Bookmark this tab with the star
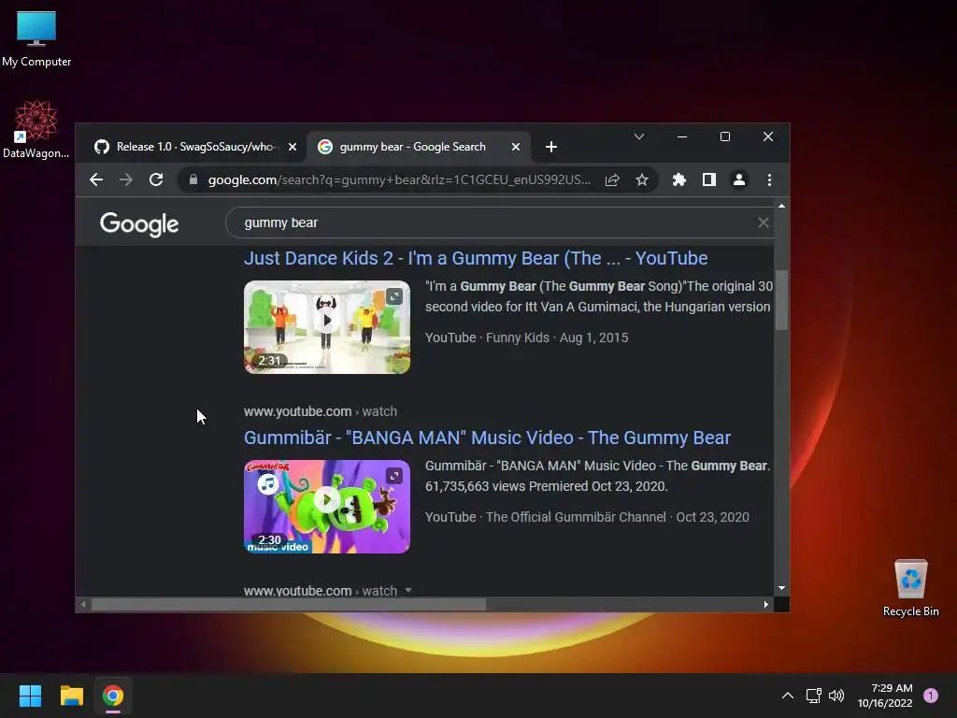 [642, 179]
